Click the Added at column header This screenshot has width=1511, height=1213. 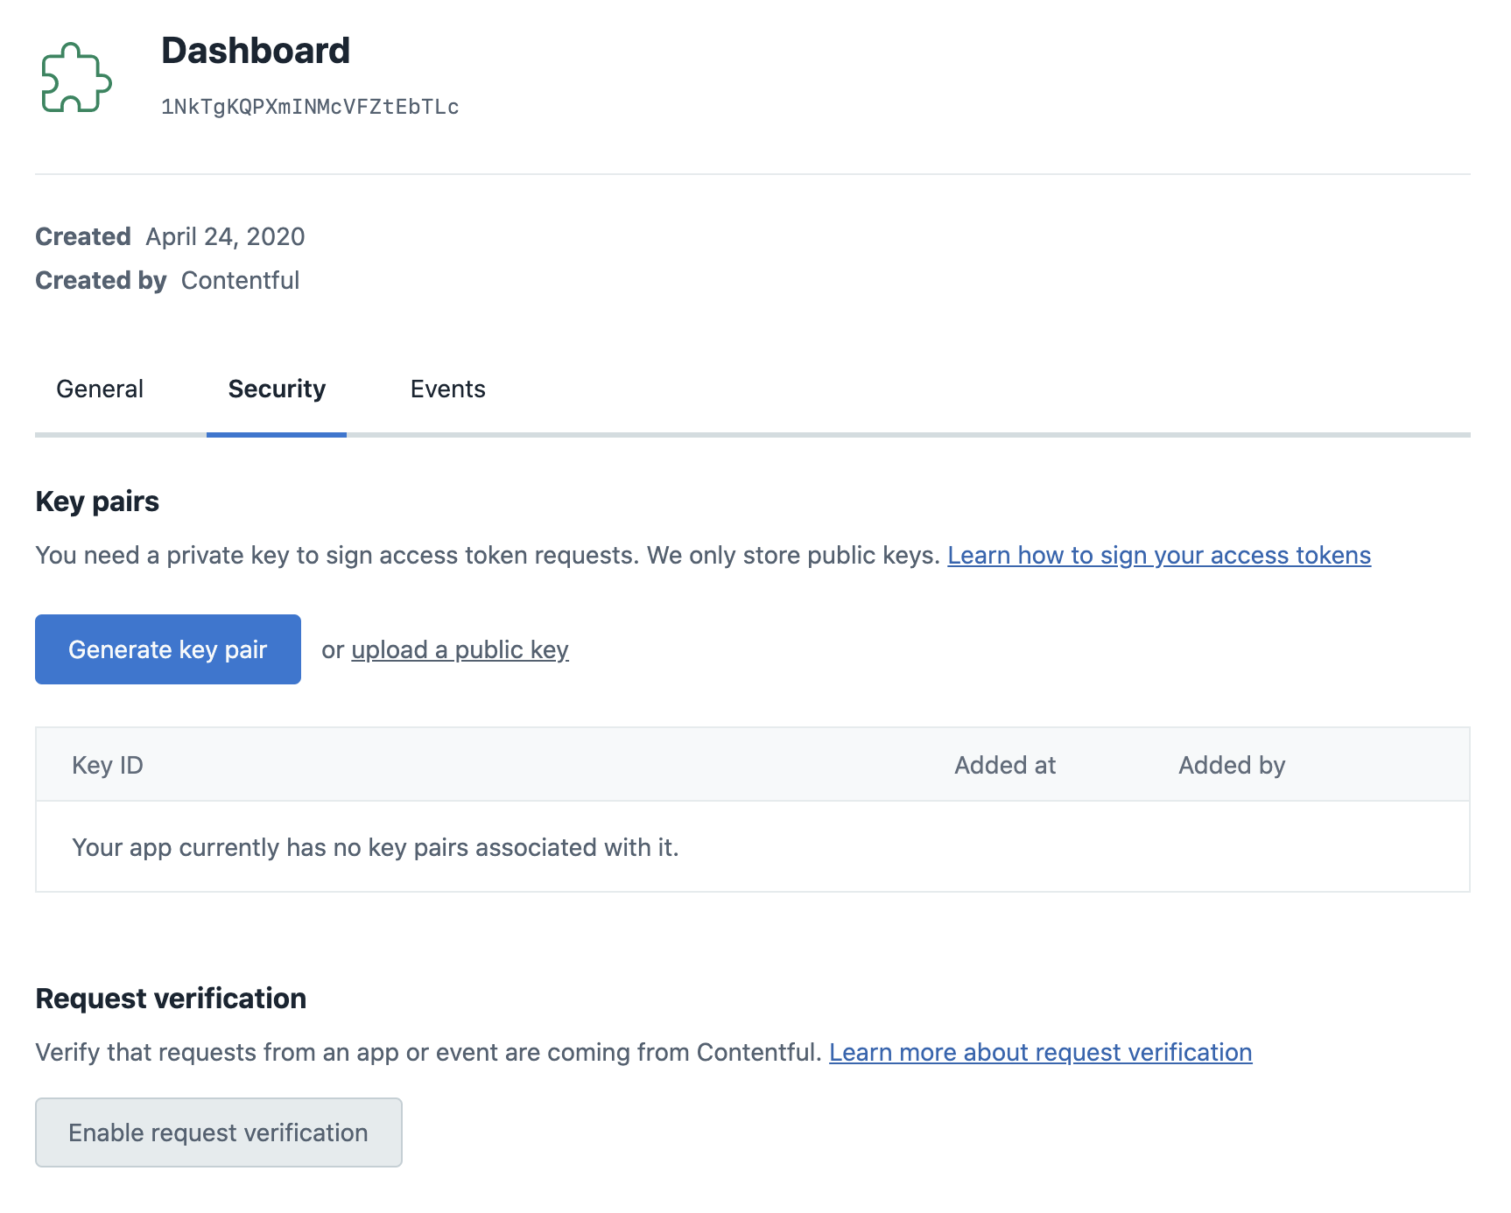tap(1004, 764)
